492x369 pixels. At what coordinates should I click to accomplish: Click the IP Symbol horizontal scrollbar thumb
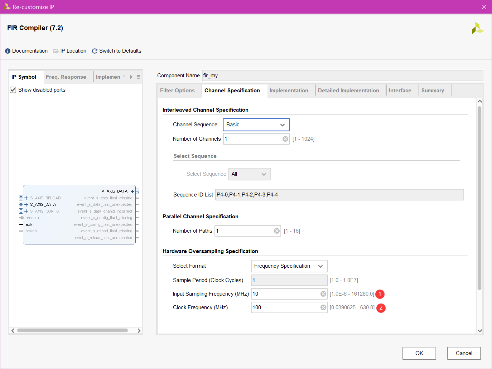tap(72, 330)
